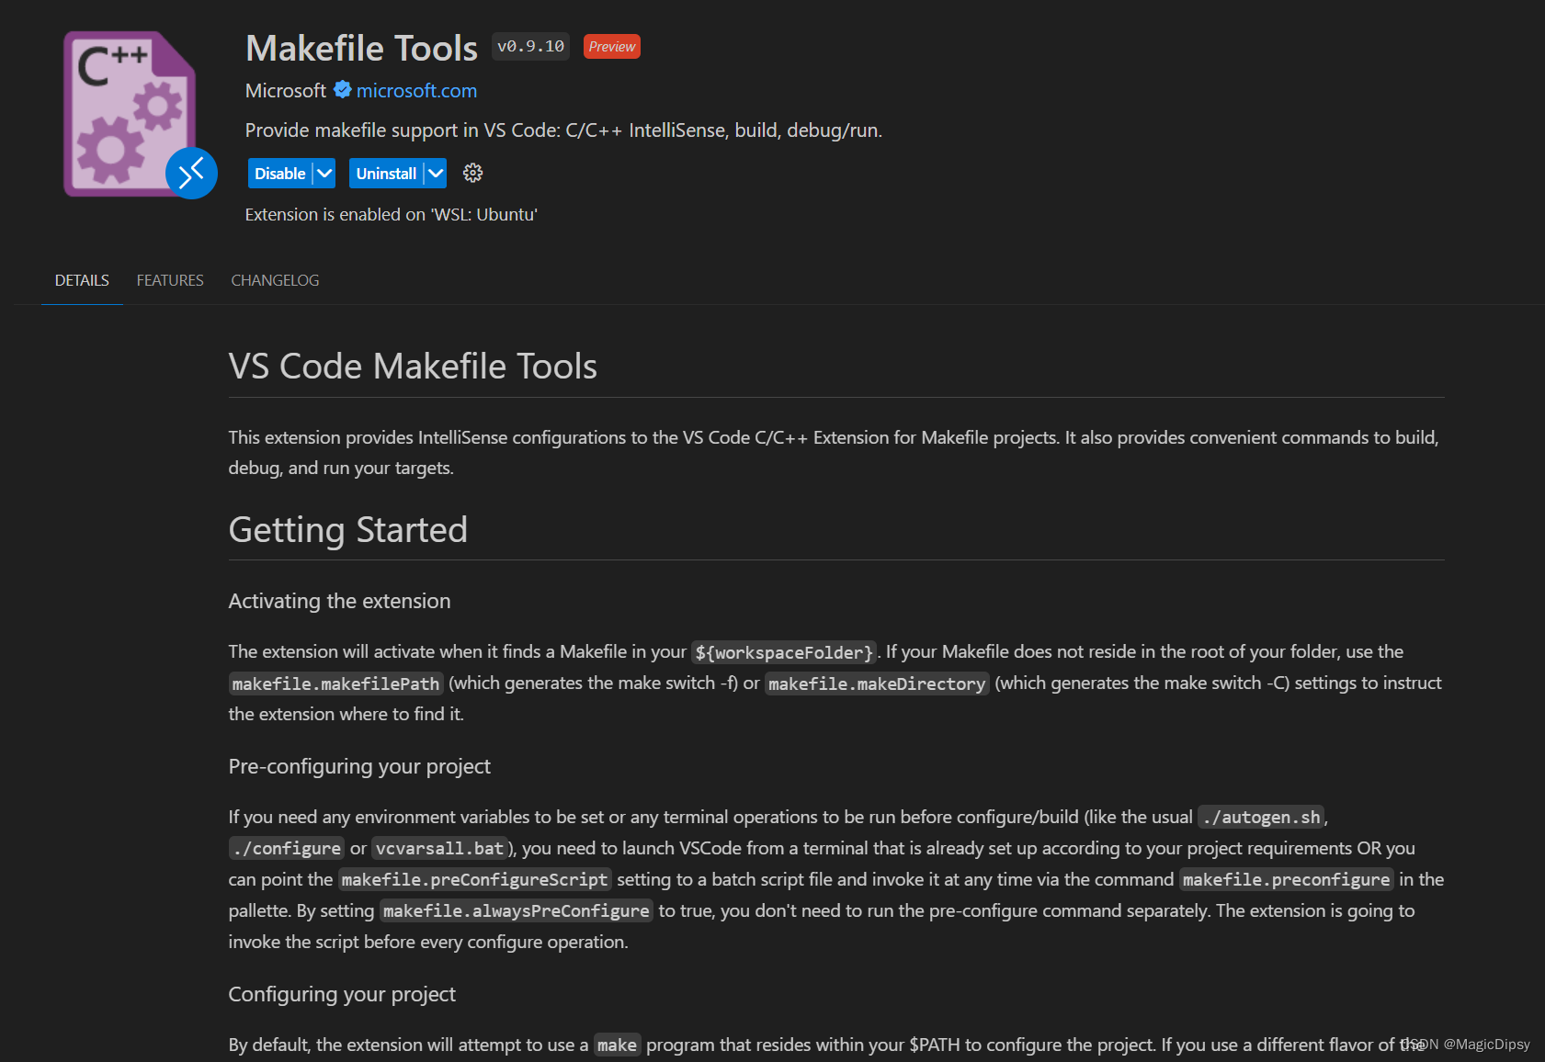Switch to the FEATURES tab

[170, 280]
